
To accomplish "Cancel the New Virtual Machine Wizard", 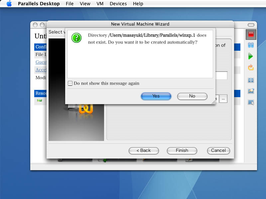I will tap(218, 150).
